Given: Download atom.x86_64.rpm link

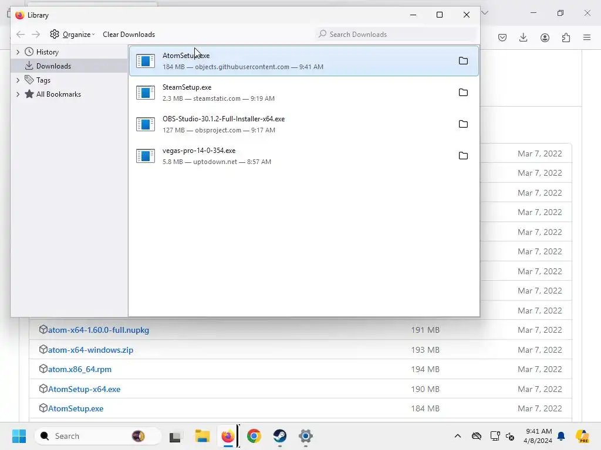Looking at the screenshot, I should 80,369.
